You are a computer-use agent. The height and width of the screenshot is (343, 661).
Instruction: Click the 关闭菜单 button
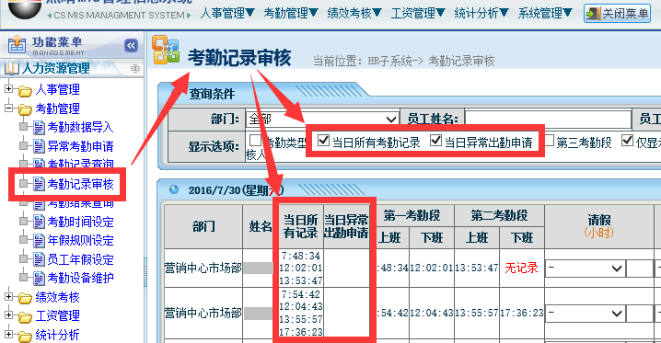click(617, 14)
